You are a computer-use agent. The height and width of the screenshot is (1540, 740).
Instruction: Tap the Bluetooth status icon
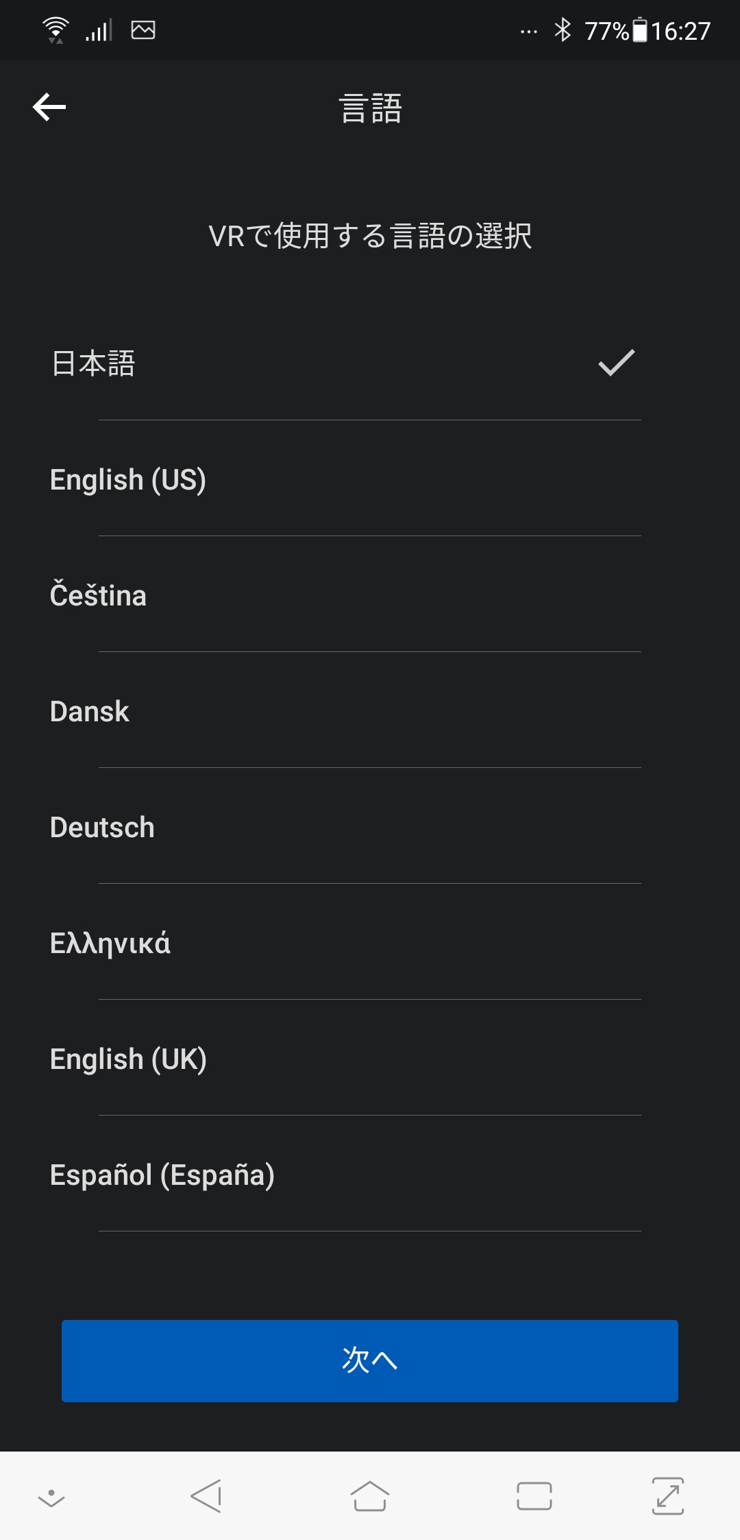[x=563, y=30]
